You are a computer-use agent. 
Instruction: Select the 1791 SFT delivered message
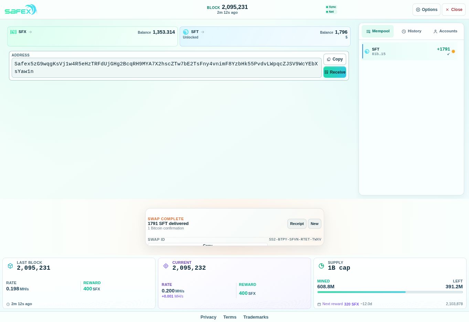(168, 224)
